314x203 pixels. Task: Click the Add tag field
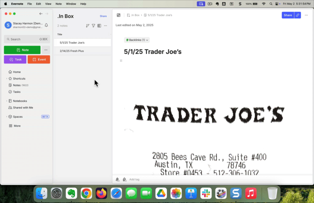134,179
